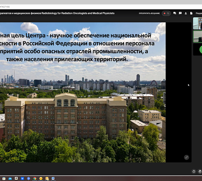Click the round power/leave button
This screenshot has height=181, width=202.
(x=194, y=171)
